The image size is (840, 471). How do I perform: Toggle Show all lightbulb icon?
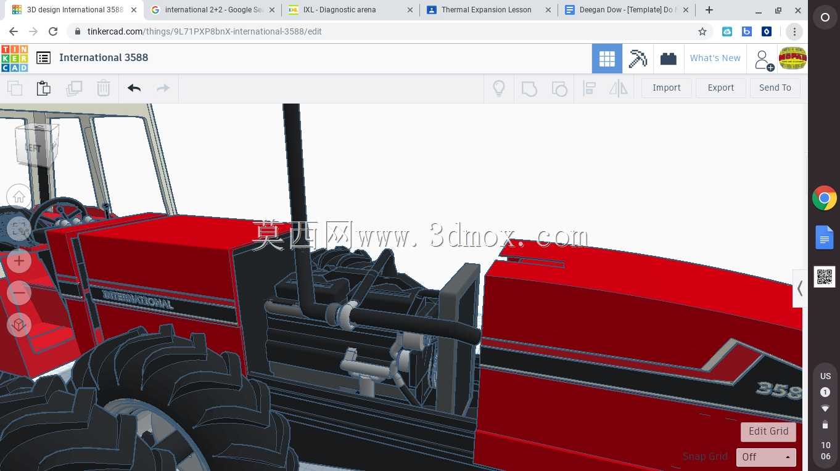[x=499, y=88]
